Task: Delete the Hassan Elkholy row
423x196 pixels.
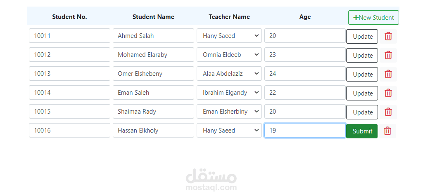Action: 387,131
